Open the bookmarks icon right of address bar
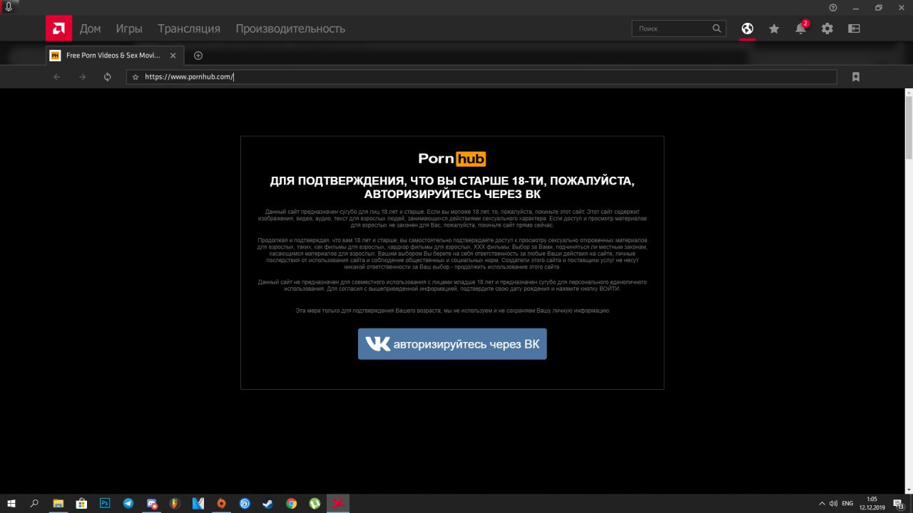The image size is (913, 513). 856,77
